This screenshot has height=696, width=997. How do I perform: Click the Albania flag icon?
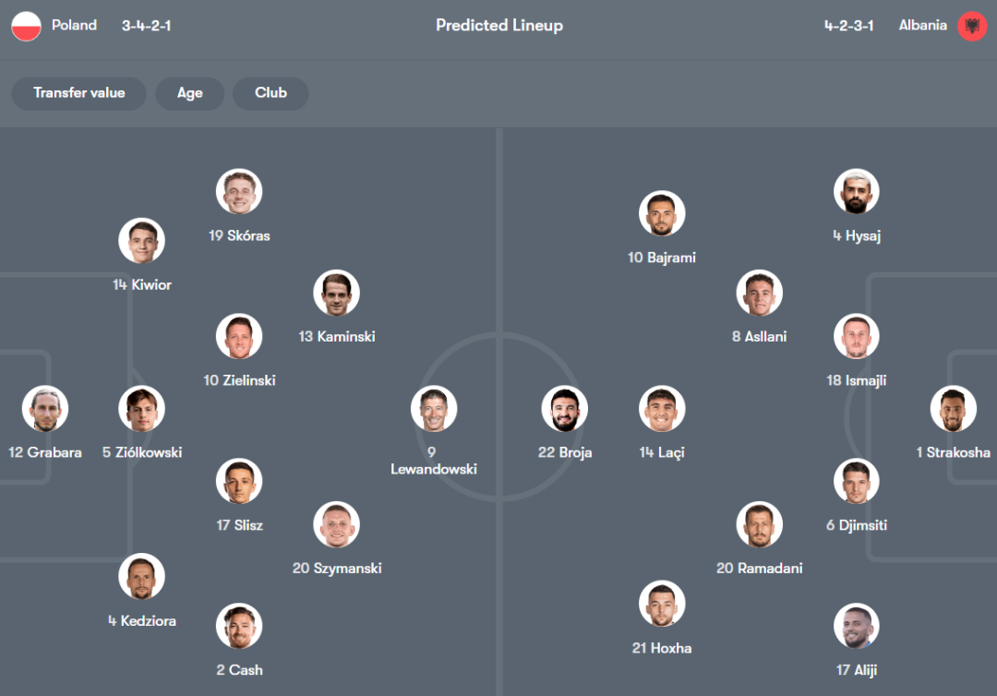[x=972, y=26]
